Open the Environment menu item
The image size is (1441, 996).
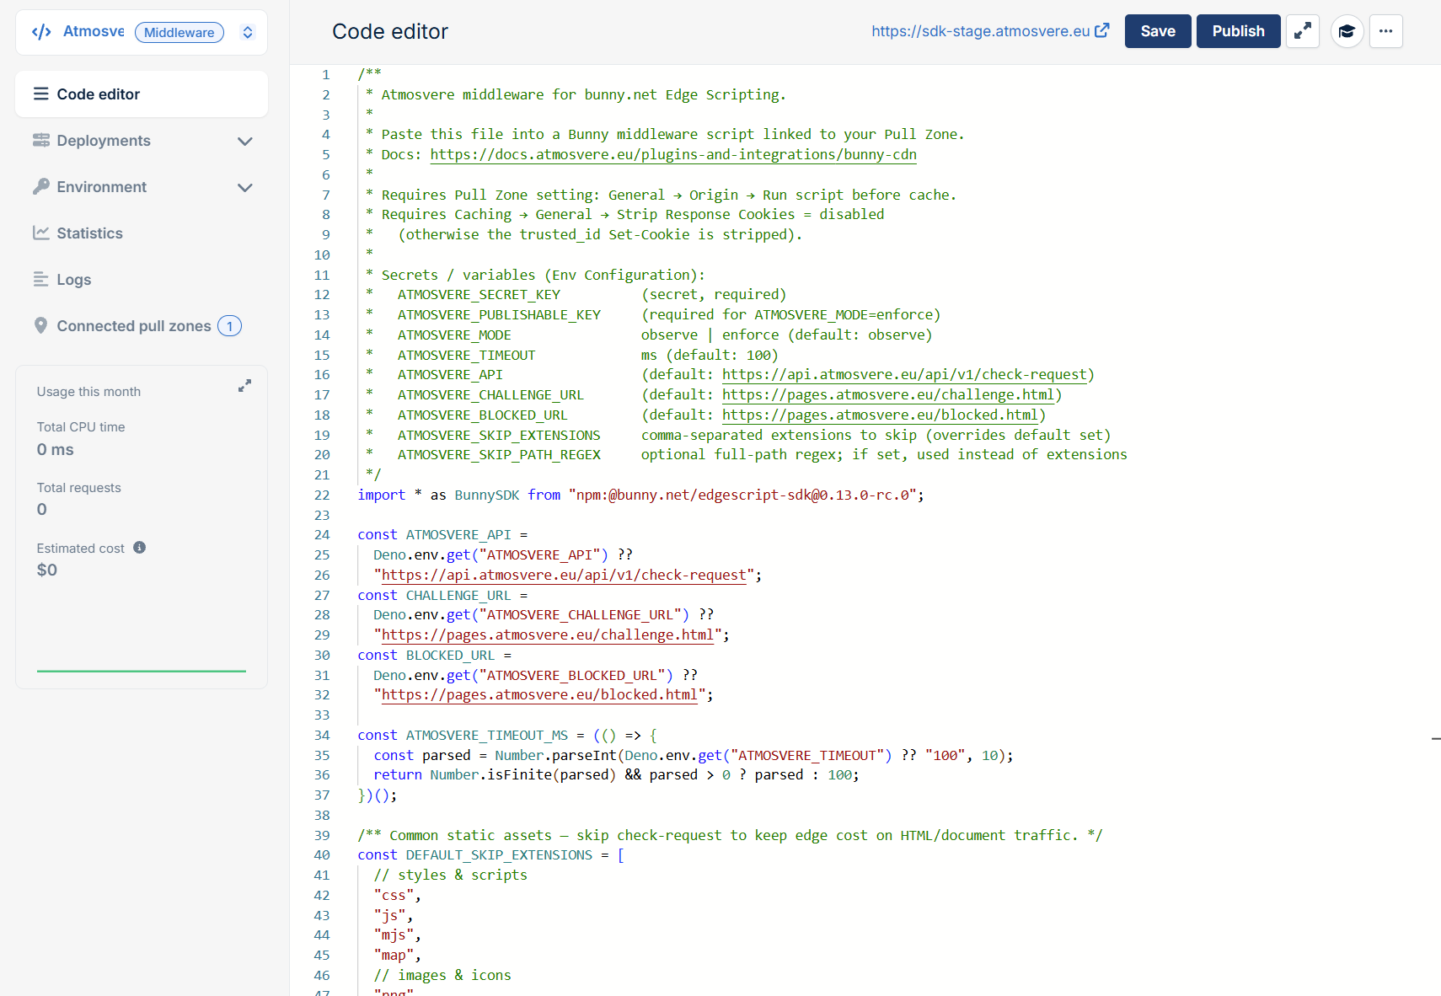(142, 187)
